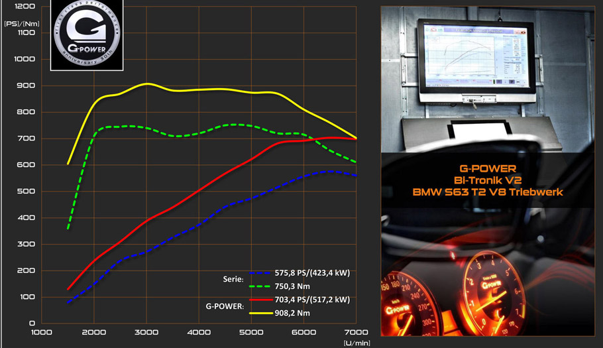Click the 3000 x-axis value
Image resolution: width=603 pixels, height=348 pixels.
pos(146,332)
